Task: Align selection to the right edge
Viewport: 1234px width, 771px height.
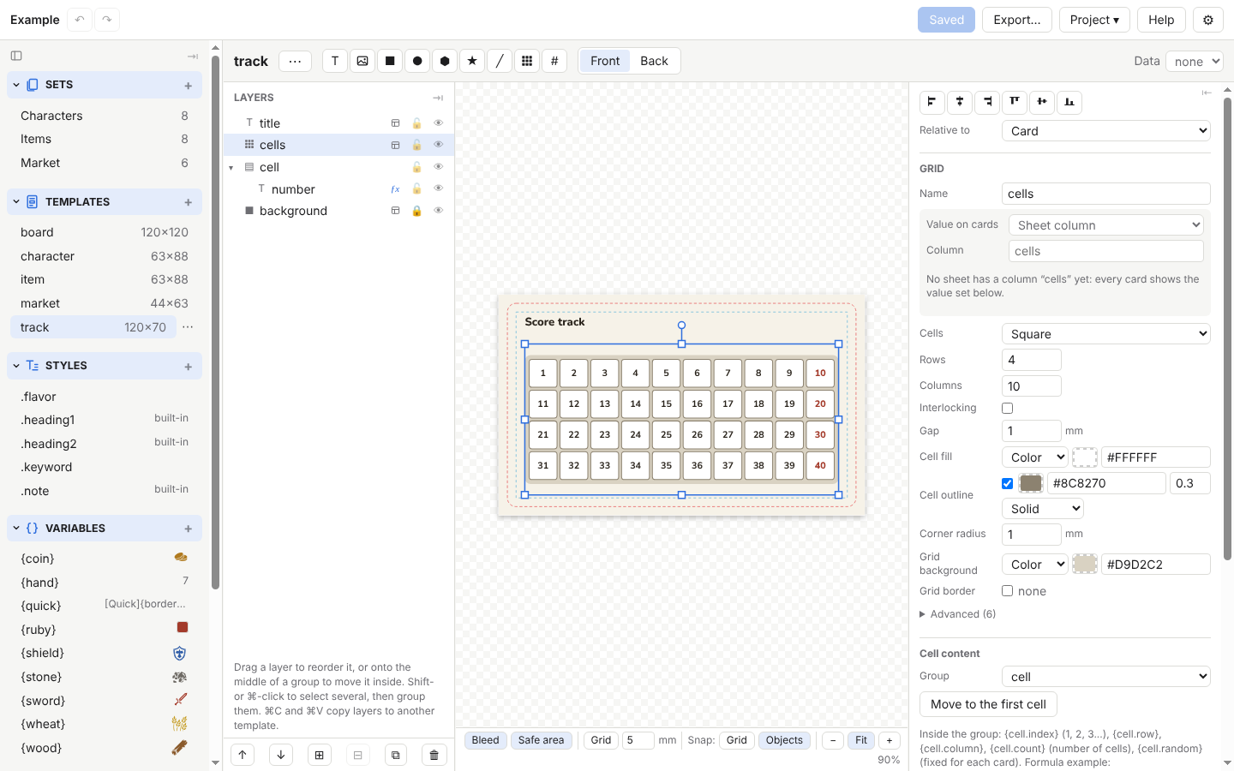Action: pyautogui.click(x=987, y=102)
